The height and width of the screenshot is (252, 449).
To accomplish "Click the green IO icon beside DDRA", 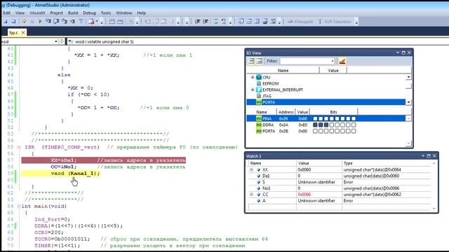I will point(259,125).
